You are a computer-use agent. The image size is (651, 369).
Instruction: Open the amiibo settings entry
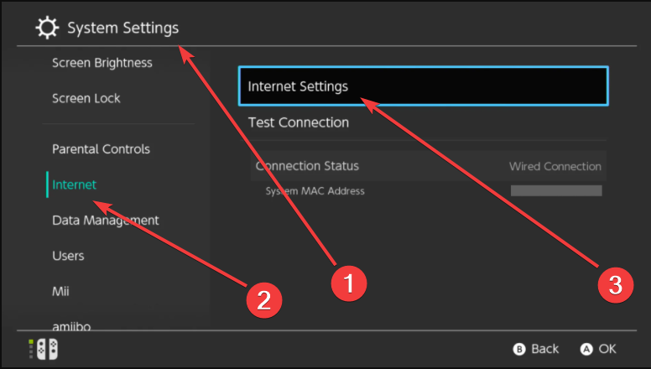click(71, 326)
